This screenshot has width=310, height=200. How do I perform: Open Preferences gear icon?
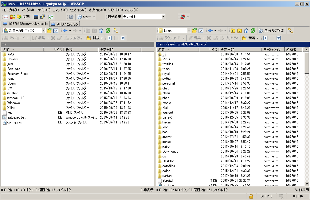[x=71, y=17]
